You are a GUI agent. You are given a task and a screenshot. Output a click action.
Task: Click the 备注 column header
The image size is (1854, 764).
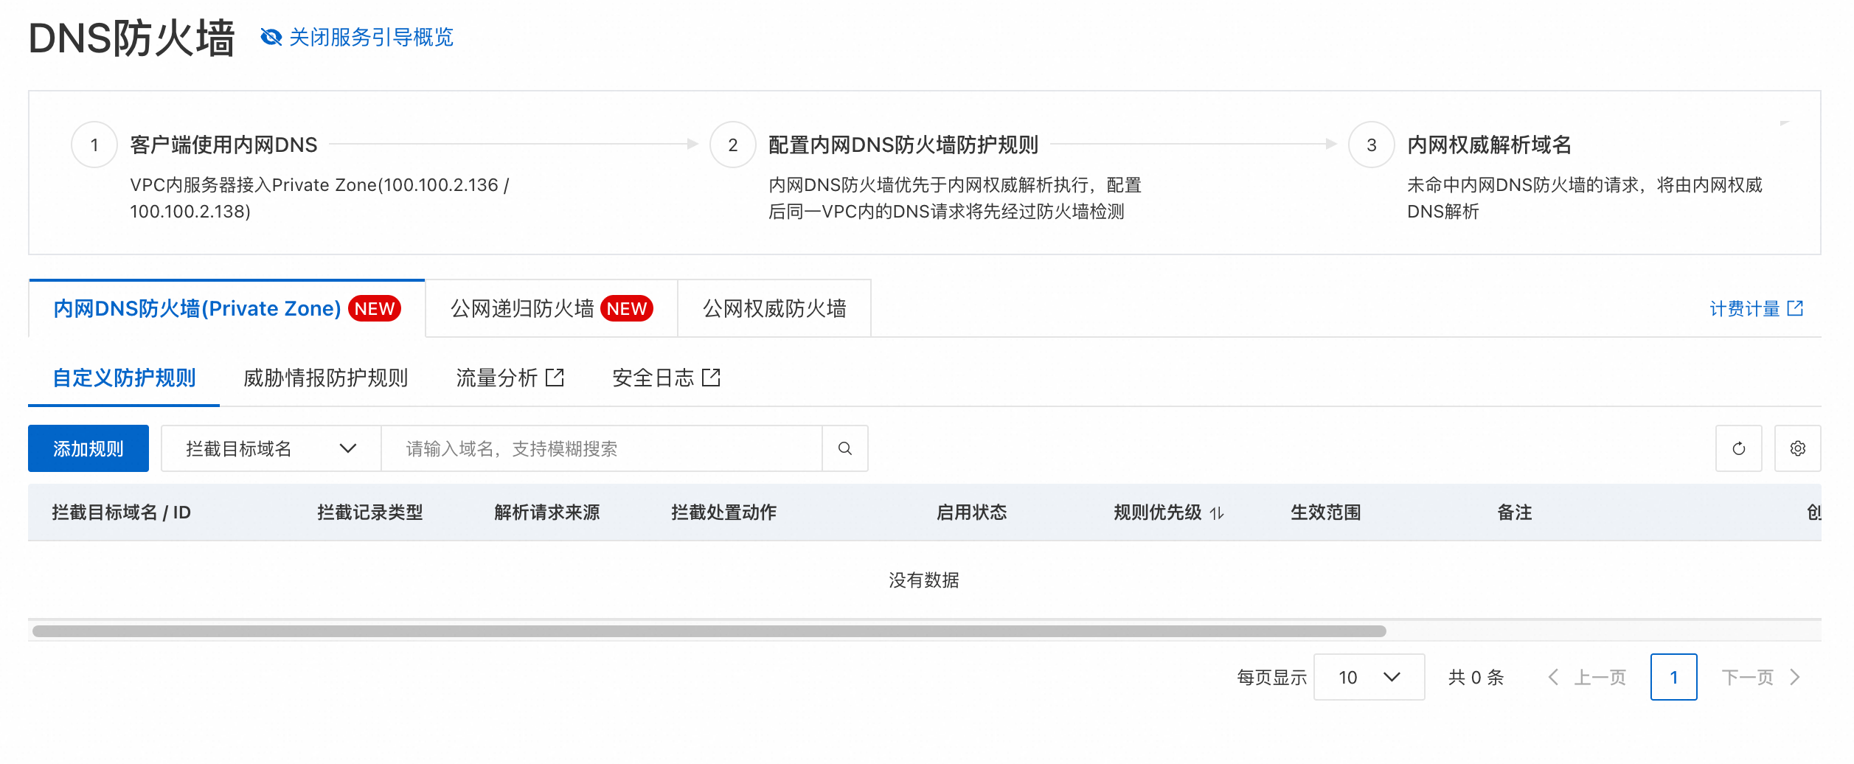tap(1515, 513)
